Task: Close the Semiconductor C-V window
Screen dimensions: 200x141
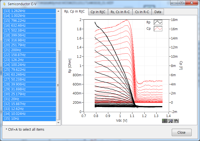Action: [181, 133]
